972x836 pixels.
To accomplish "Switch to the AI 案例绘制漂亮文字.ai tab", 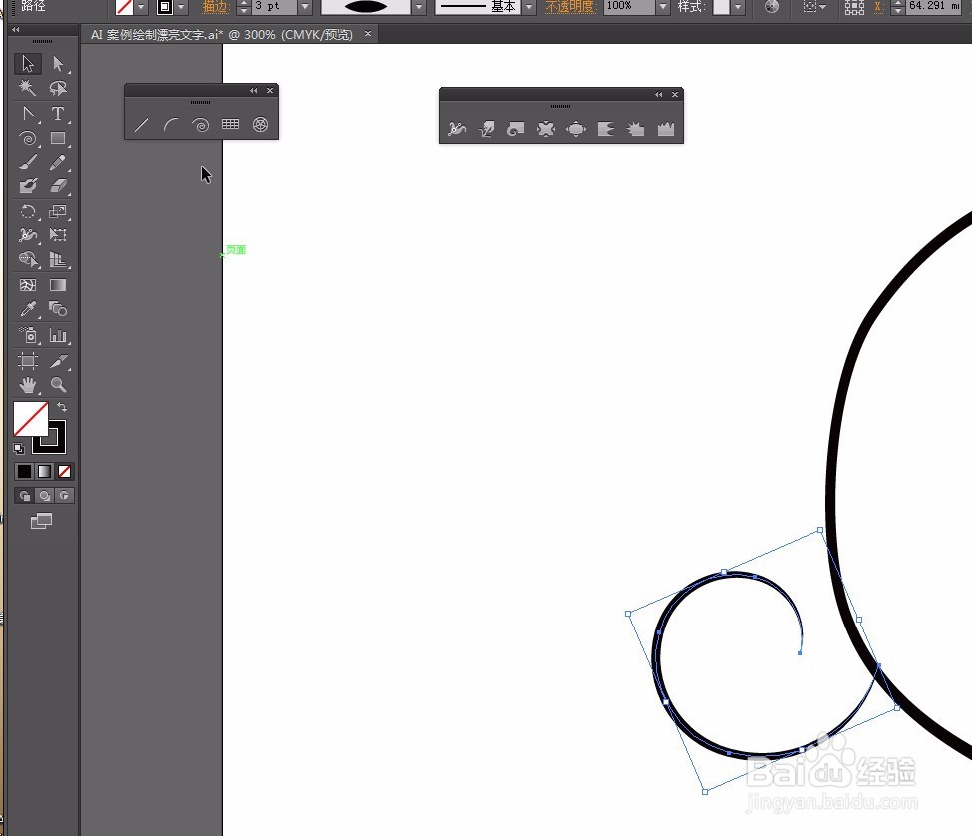I will tap(222, 35).
